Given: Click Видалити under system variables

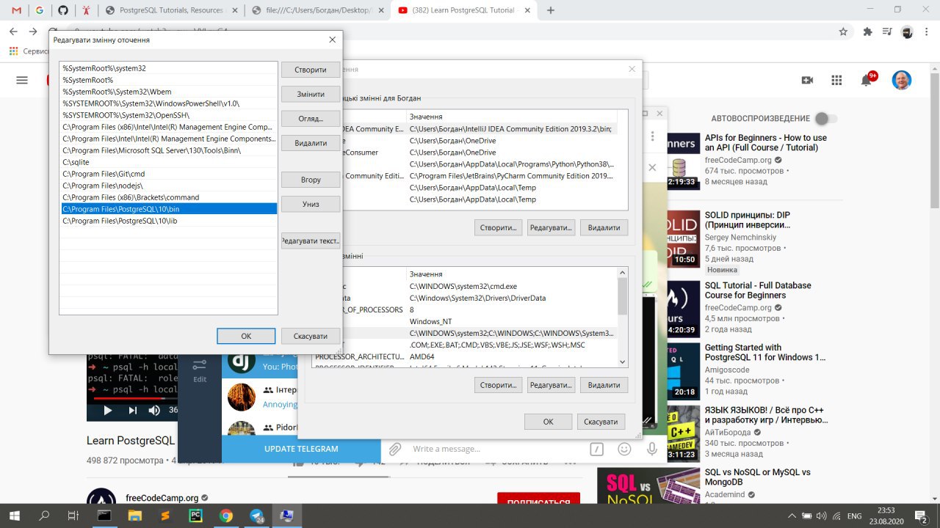Looking at the screenshot, I should click(604, 385).
